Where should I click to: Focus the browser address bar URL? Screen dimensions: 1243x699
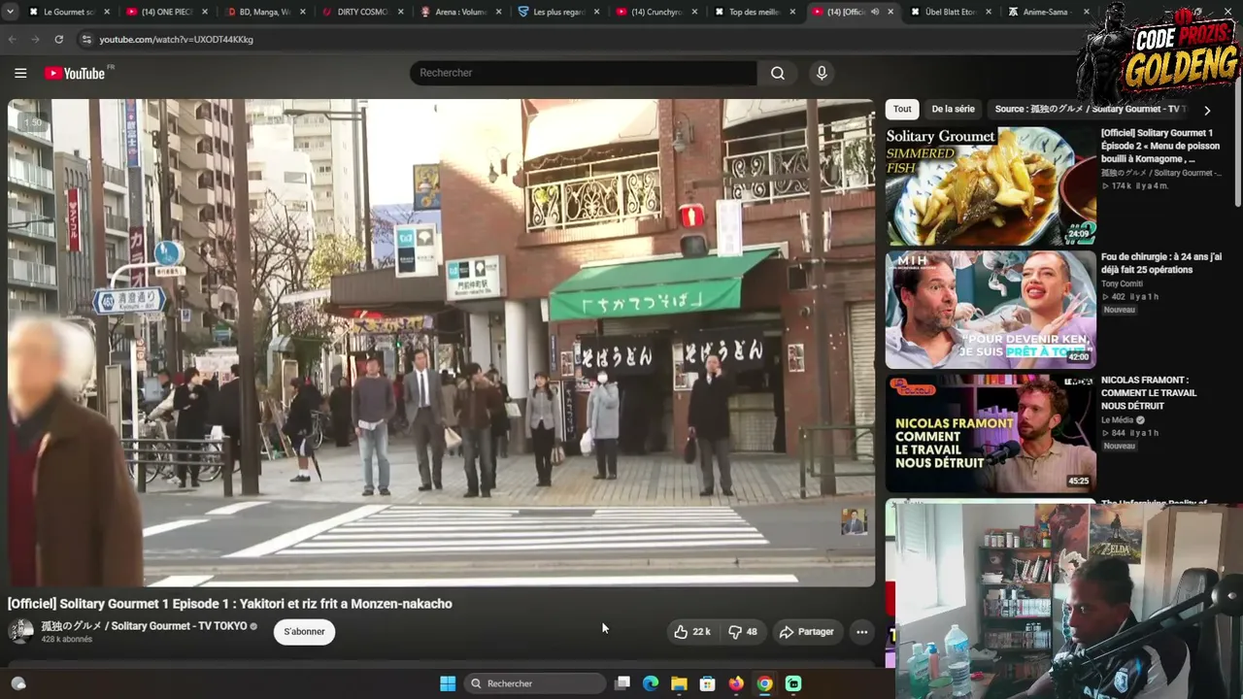tap(176, 40)
